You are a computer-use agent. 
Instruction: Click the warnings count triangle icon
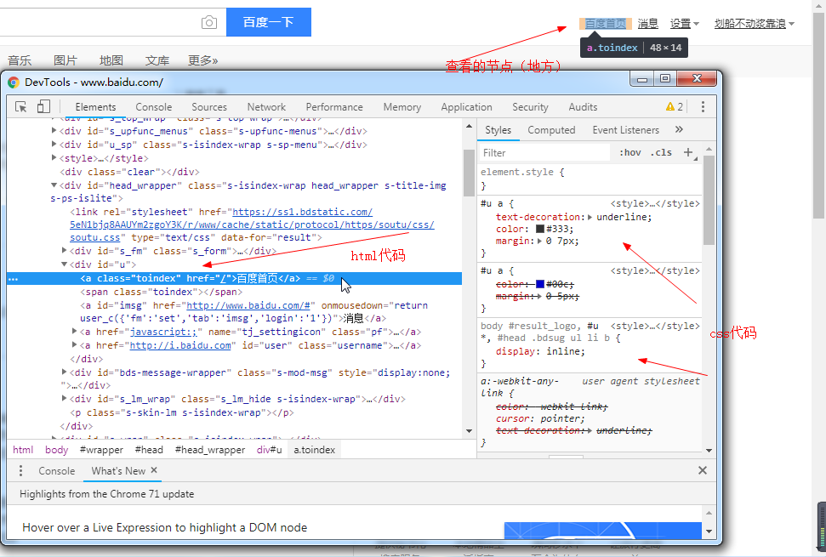pos(670,107)
